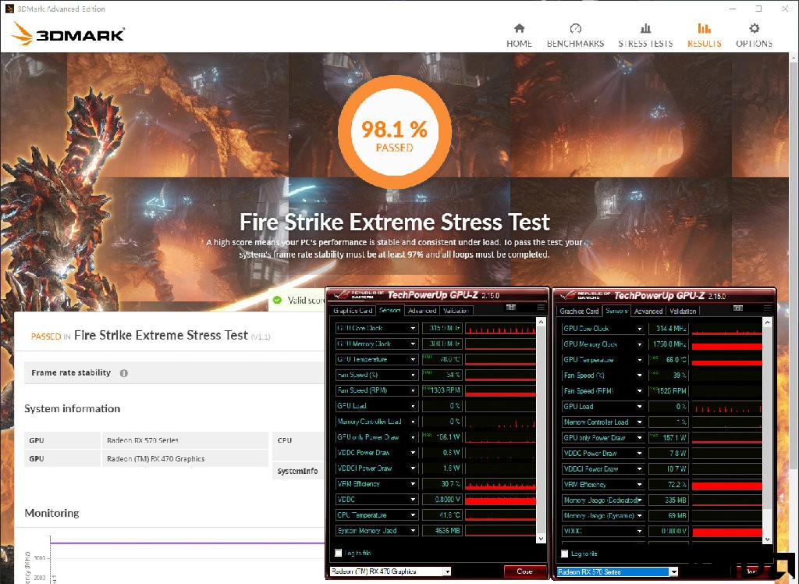This screenshot has height=584, width=799.
Task: Open GPU Load dropdown in RX 570 GPU-Z
Action: point(640,407)
